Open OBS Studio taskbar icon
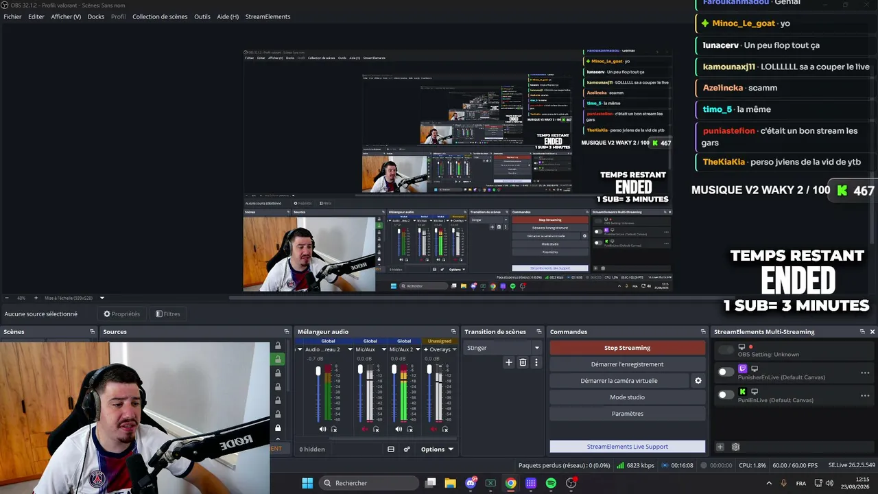The image size is (878, 494). (571, 483)
